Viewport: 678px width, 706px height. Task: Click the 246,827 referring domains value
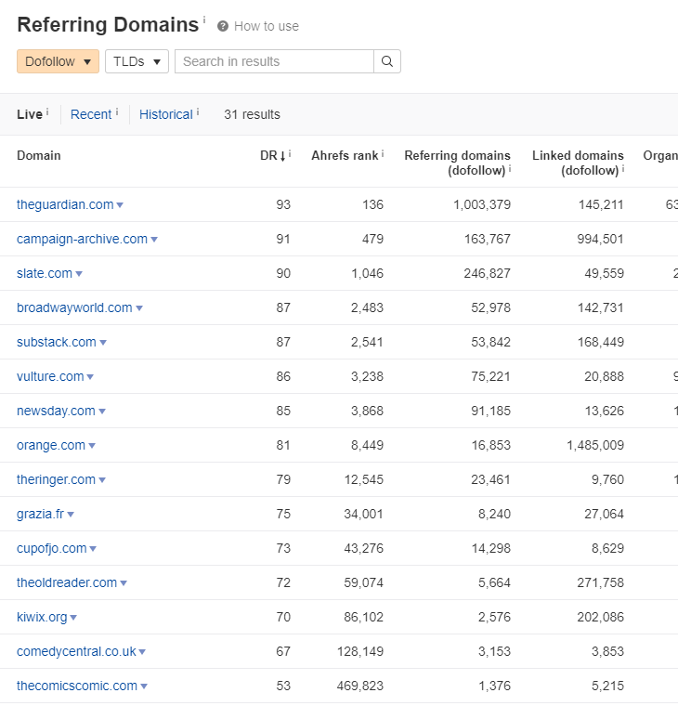(x=488, y=273)
